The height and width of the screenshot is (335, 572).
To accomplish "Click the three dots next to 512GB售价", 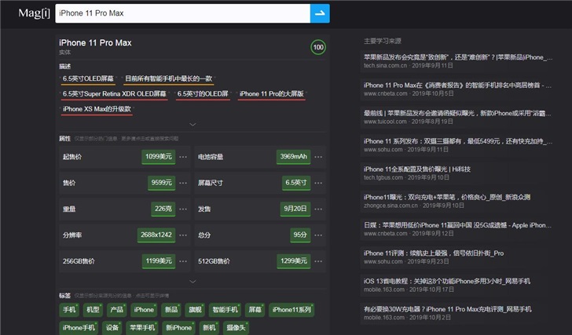I will coord(318,260).
